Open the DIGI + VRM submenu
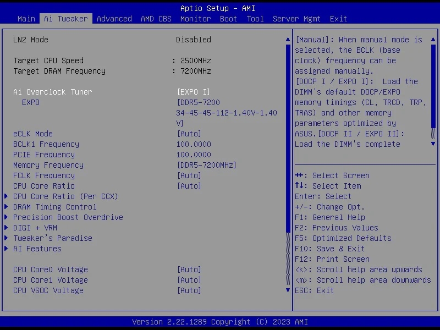This screenshot has height=330, width=440. pyautogui.click(x=35, y=228)
